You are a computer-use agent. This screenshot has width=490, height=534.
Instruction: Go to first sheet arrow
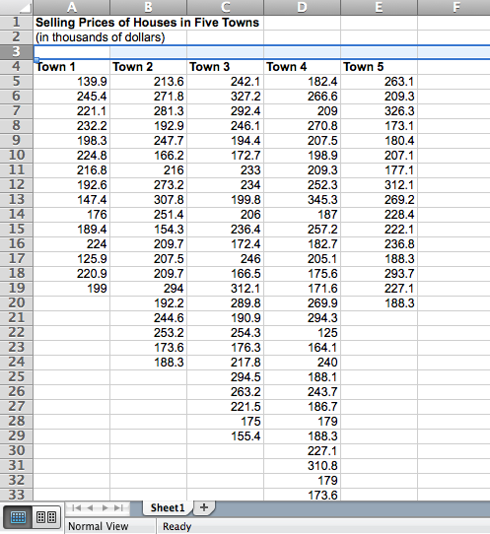click(77, 508)
